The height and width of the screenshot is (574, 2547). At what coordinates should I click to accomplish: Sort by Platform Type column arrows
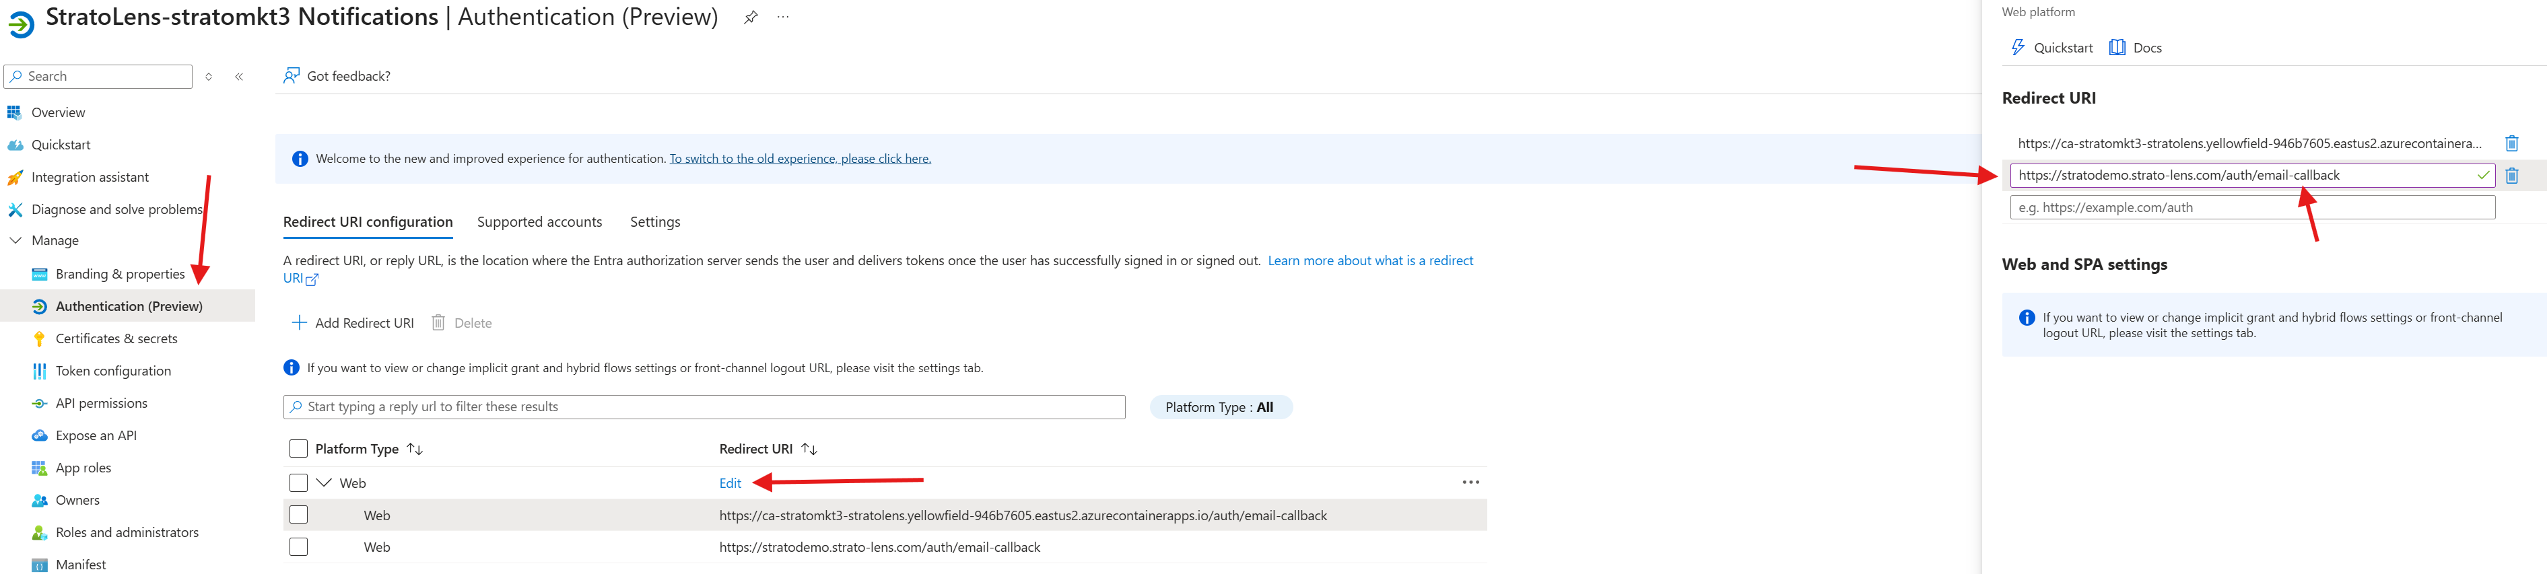click(x=415, y=450)
